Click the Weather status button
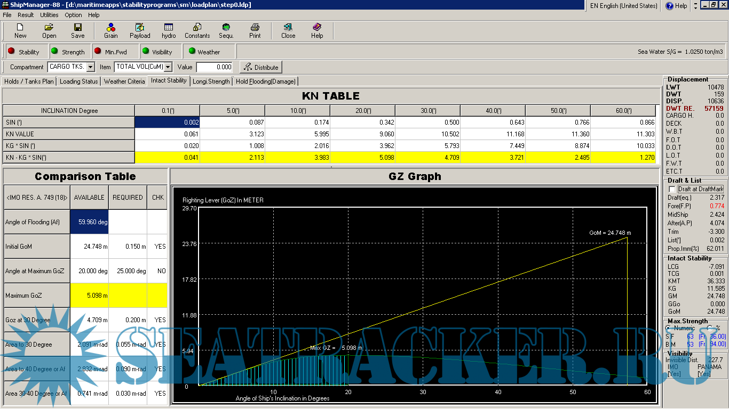 [x=203, y=52]
